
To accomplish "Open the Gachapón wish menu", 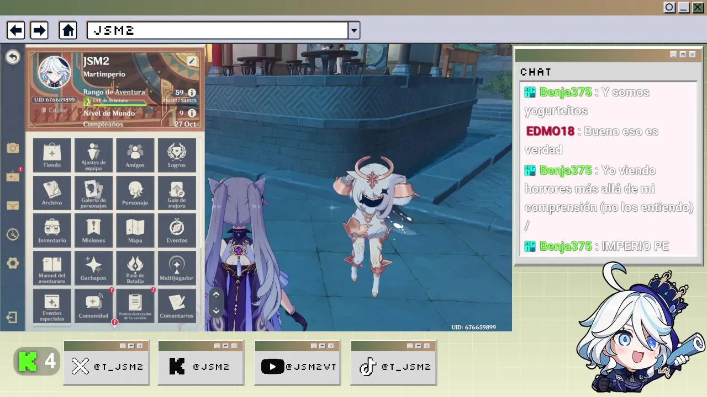I will tap(93, 268).
